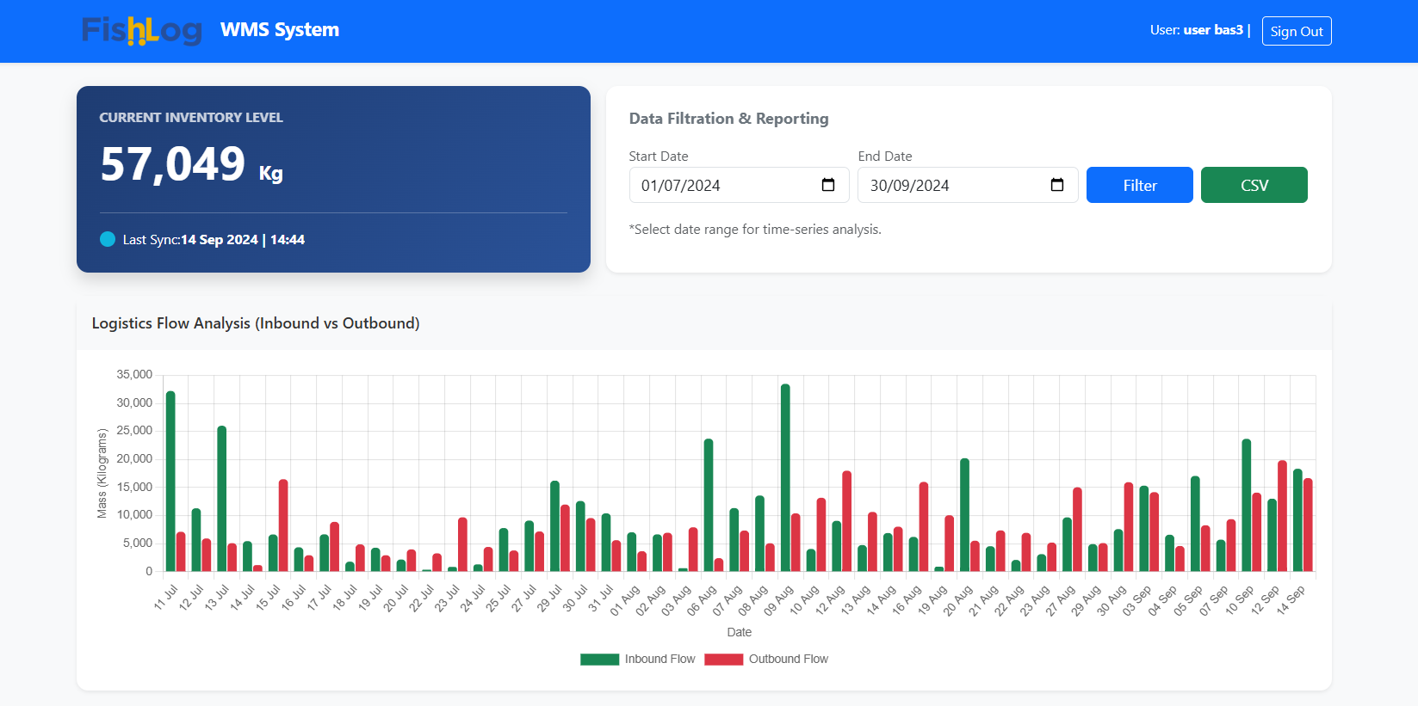Click the Filter button

pyautogui.click(x=1139, y=185)
